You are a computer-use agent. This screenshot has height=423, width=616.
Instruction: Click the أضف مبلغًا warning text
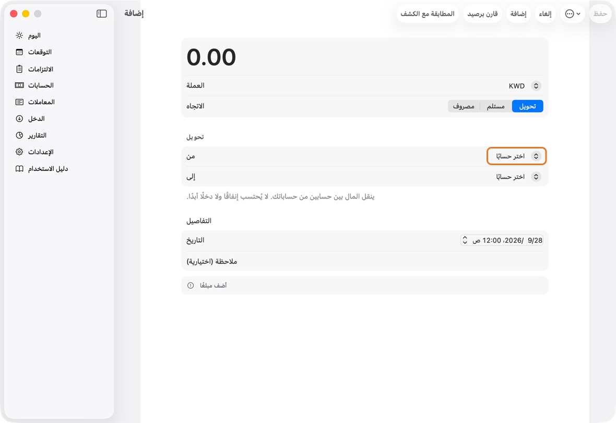[214, 285]
